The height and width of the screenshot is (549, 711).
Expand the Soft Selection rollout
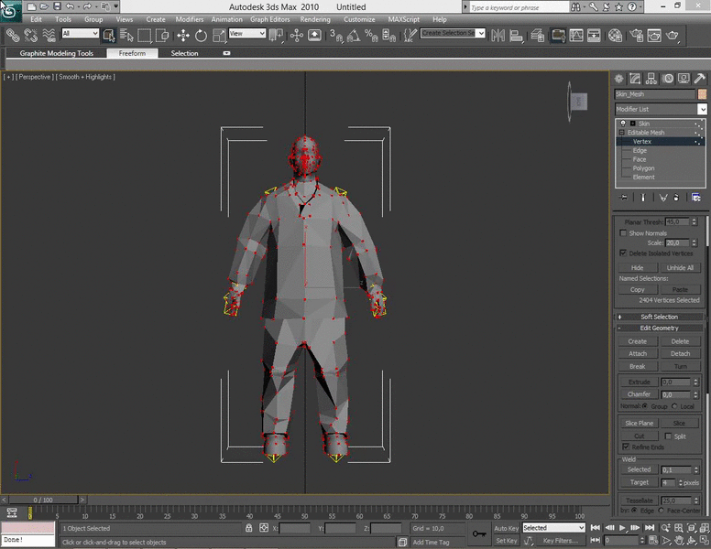tap(659, 317)
